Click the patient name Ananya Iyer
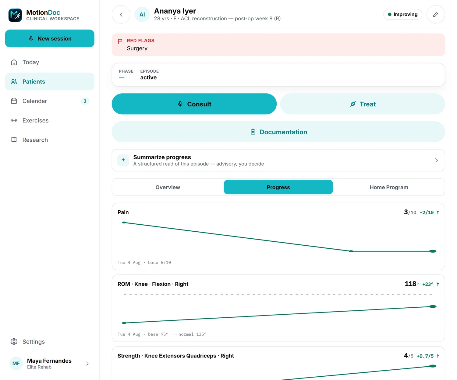This screenshot has height=380, width=457. click(x=175, y=11)
